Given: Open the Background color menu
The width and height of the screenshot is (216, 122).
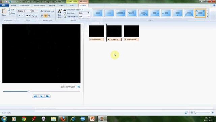Looking at the screenshot, I should [73, 10].
